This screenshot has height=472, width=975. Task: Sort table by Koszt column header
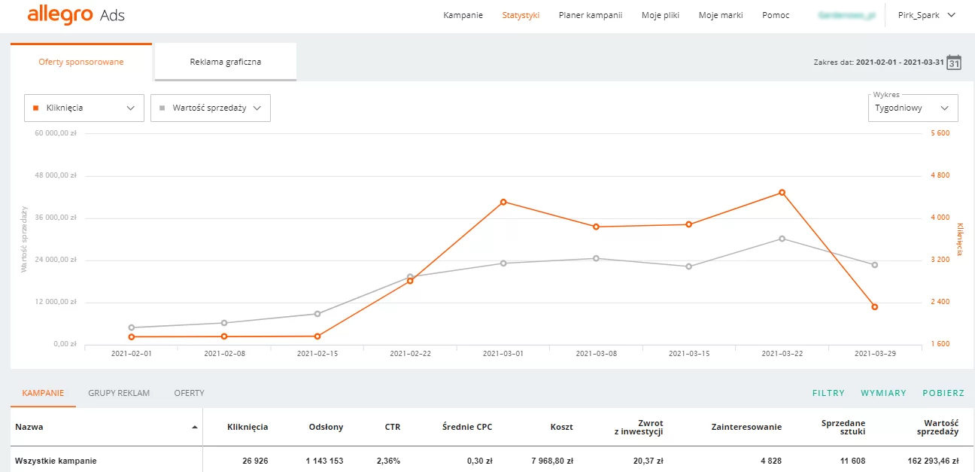(560, 427)
